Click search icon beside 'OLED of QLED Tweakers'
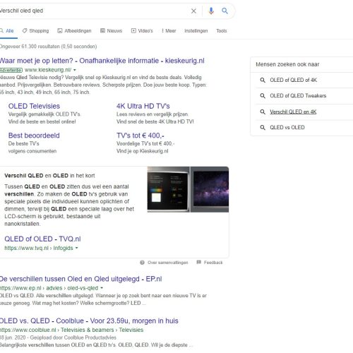Screen dimensions: 353x353 point(263,96)
